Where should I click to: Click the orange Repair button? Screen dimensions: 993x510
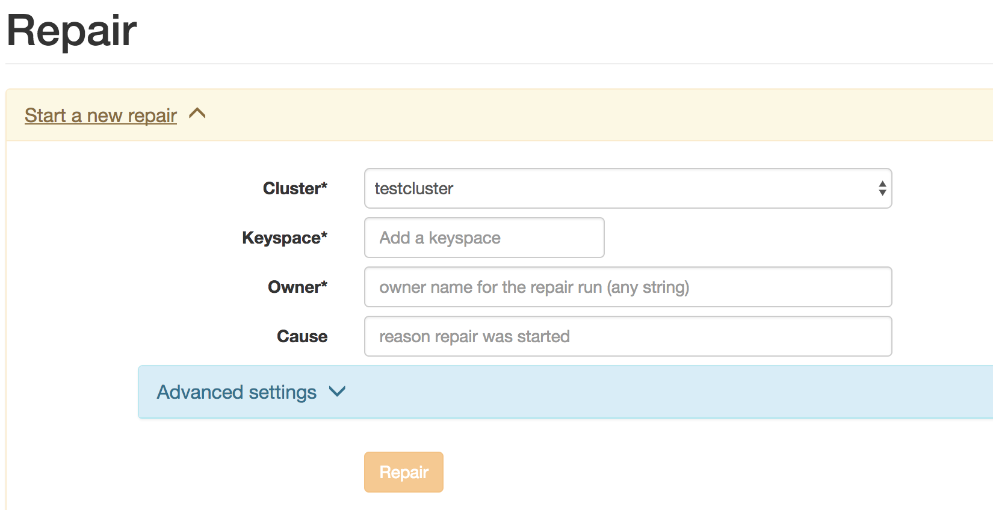coord(404,472)
